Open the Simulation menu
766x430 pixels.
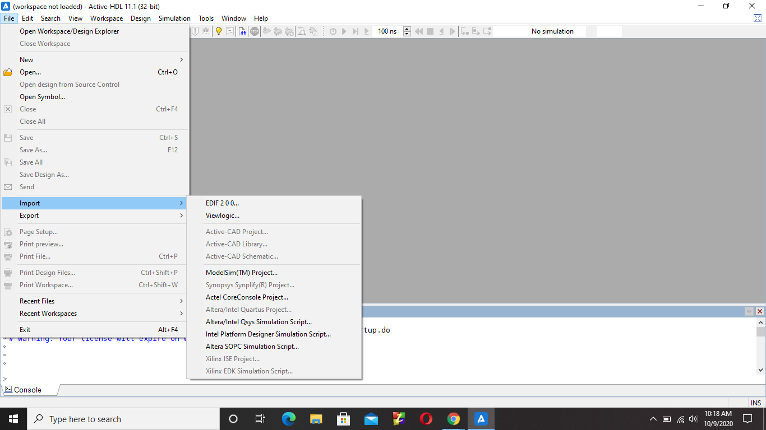(174, 18)
